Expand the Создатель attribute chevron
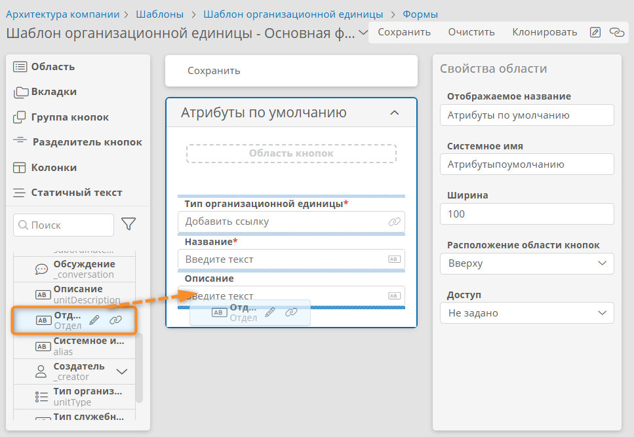The image size is (634, 437). (x=122, y=371)
